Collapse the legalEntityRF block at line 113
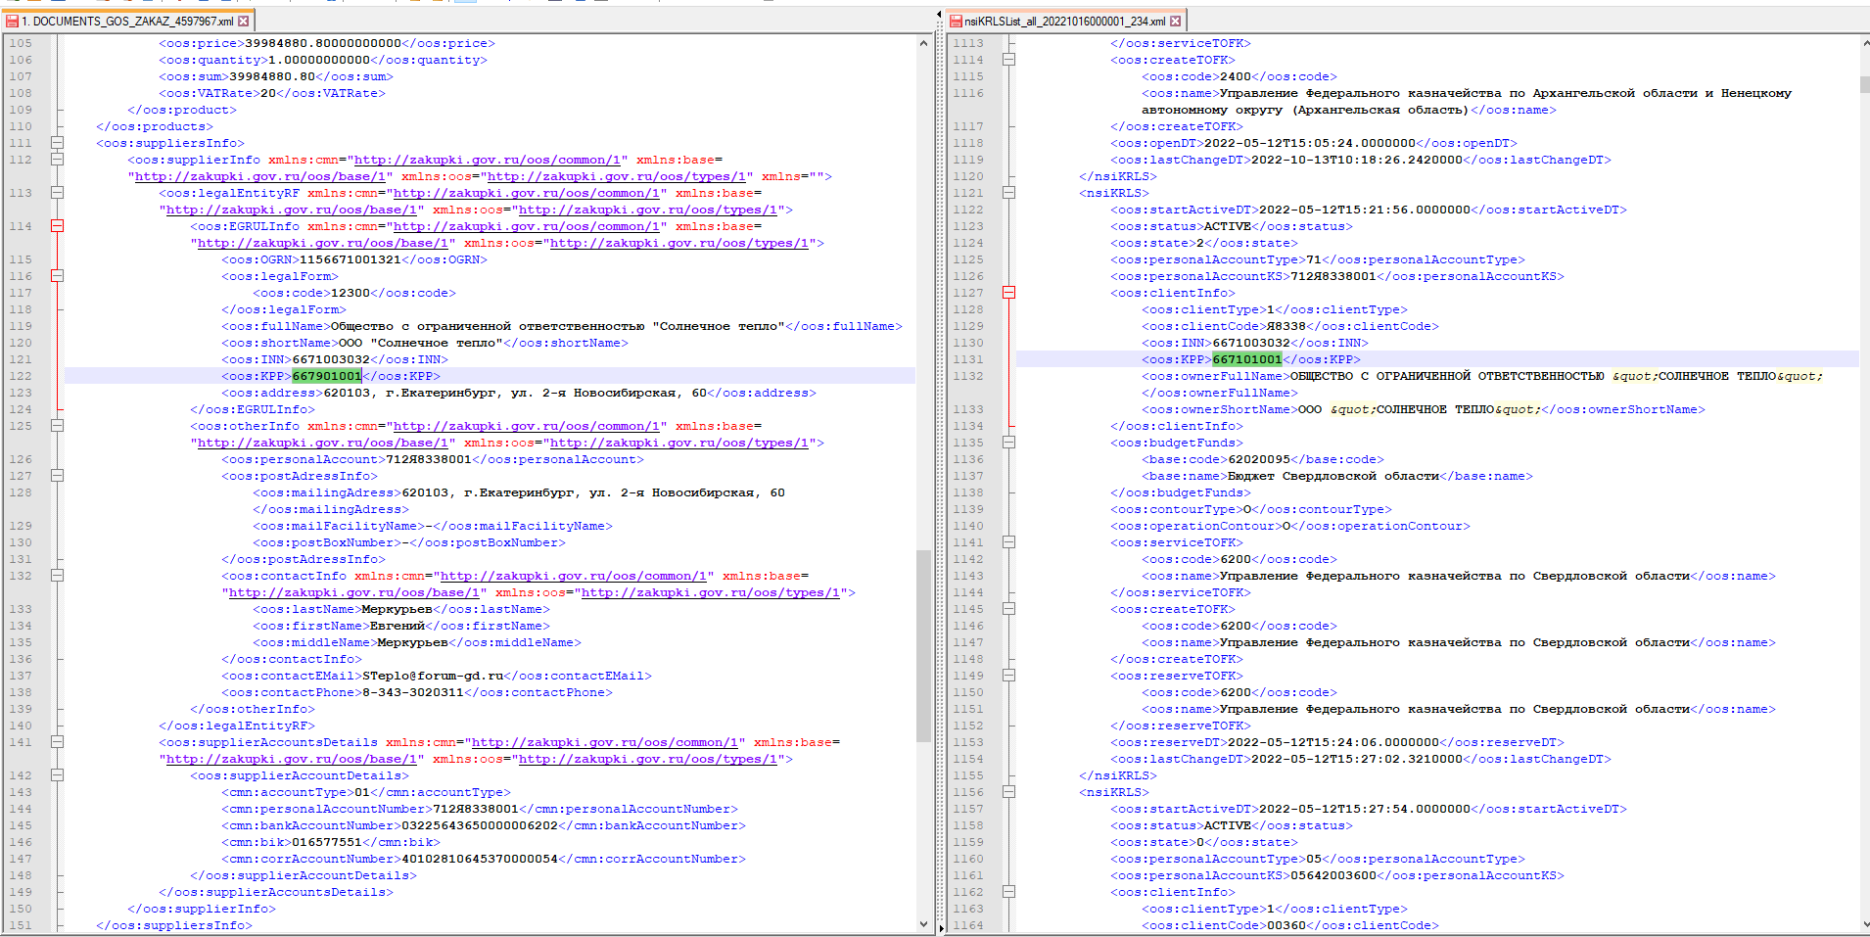Screen dimensions: 1870x937 (57, 193)
